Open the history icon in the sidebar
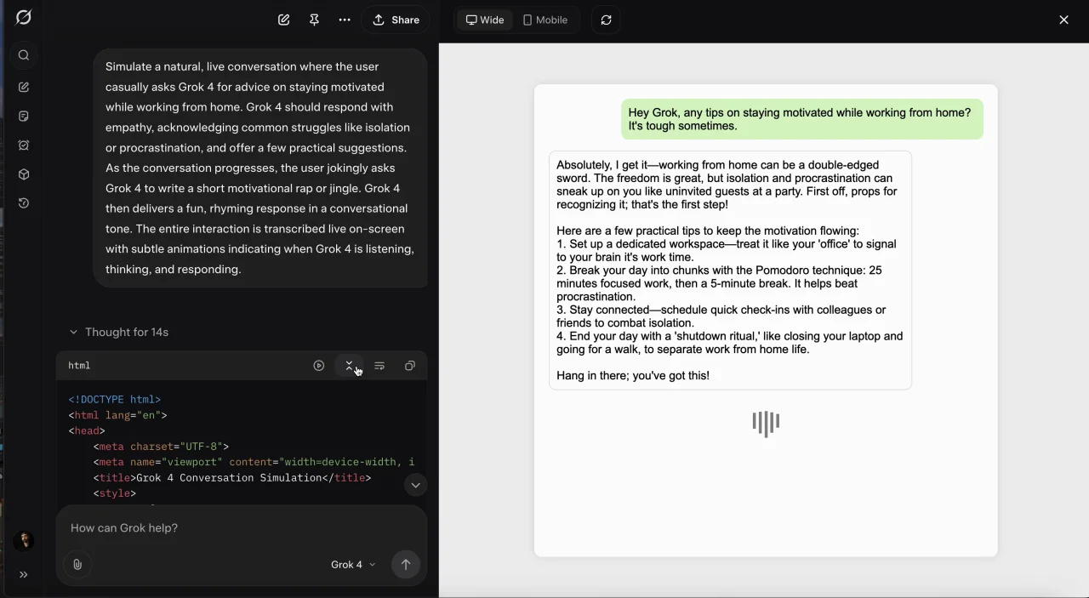This screenshot has width=1089, height=598. (x=24, y=203)
